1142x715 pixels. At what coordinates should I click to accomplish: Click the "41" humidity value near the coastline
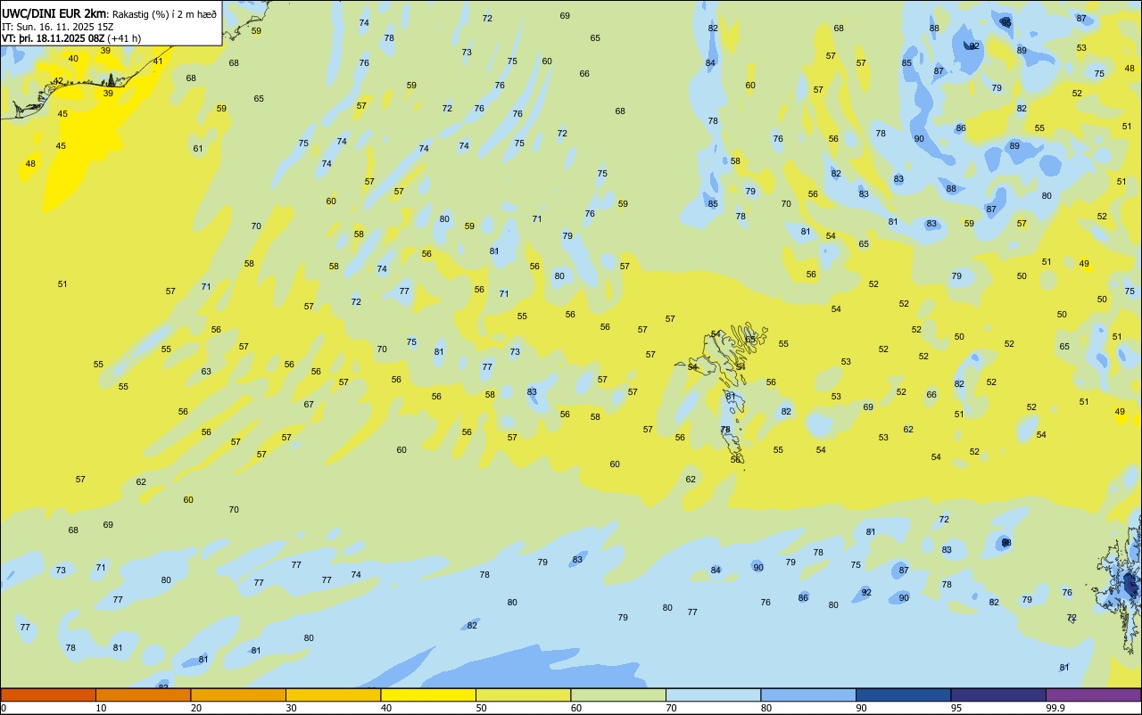(158, 62)
